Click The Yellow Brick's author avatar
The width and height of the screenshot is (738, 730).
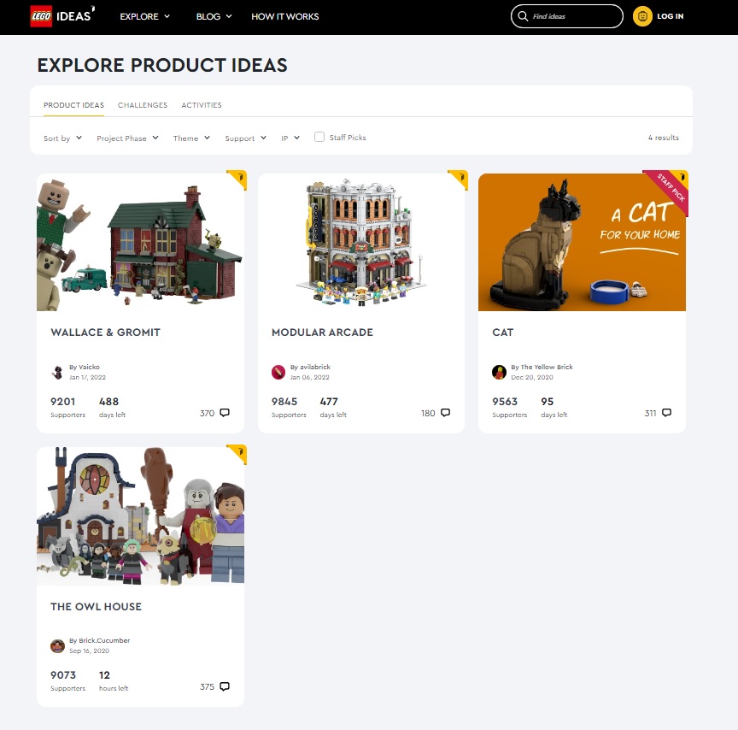pyautogui.click(x=499, y=372)
